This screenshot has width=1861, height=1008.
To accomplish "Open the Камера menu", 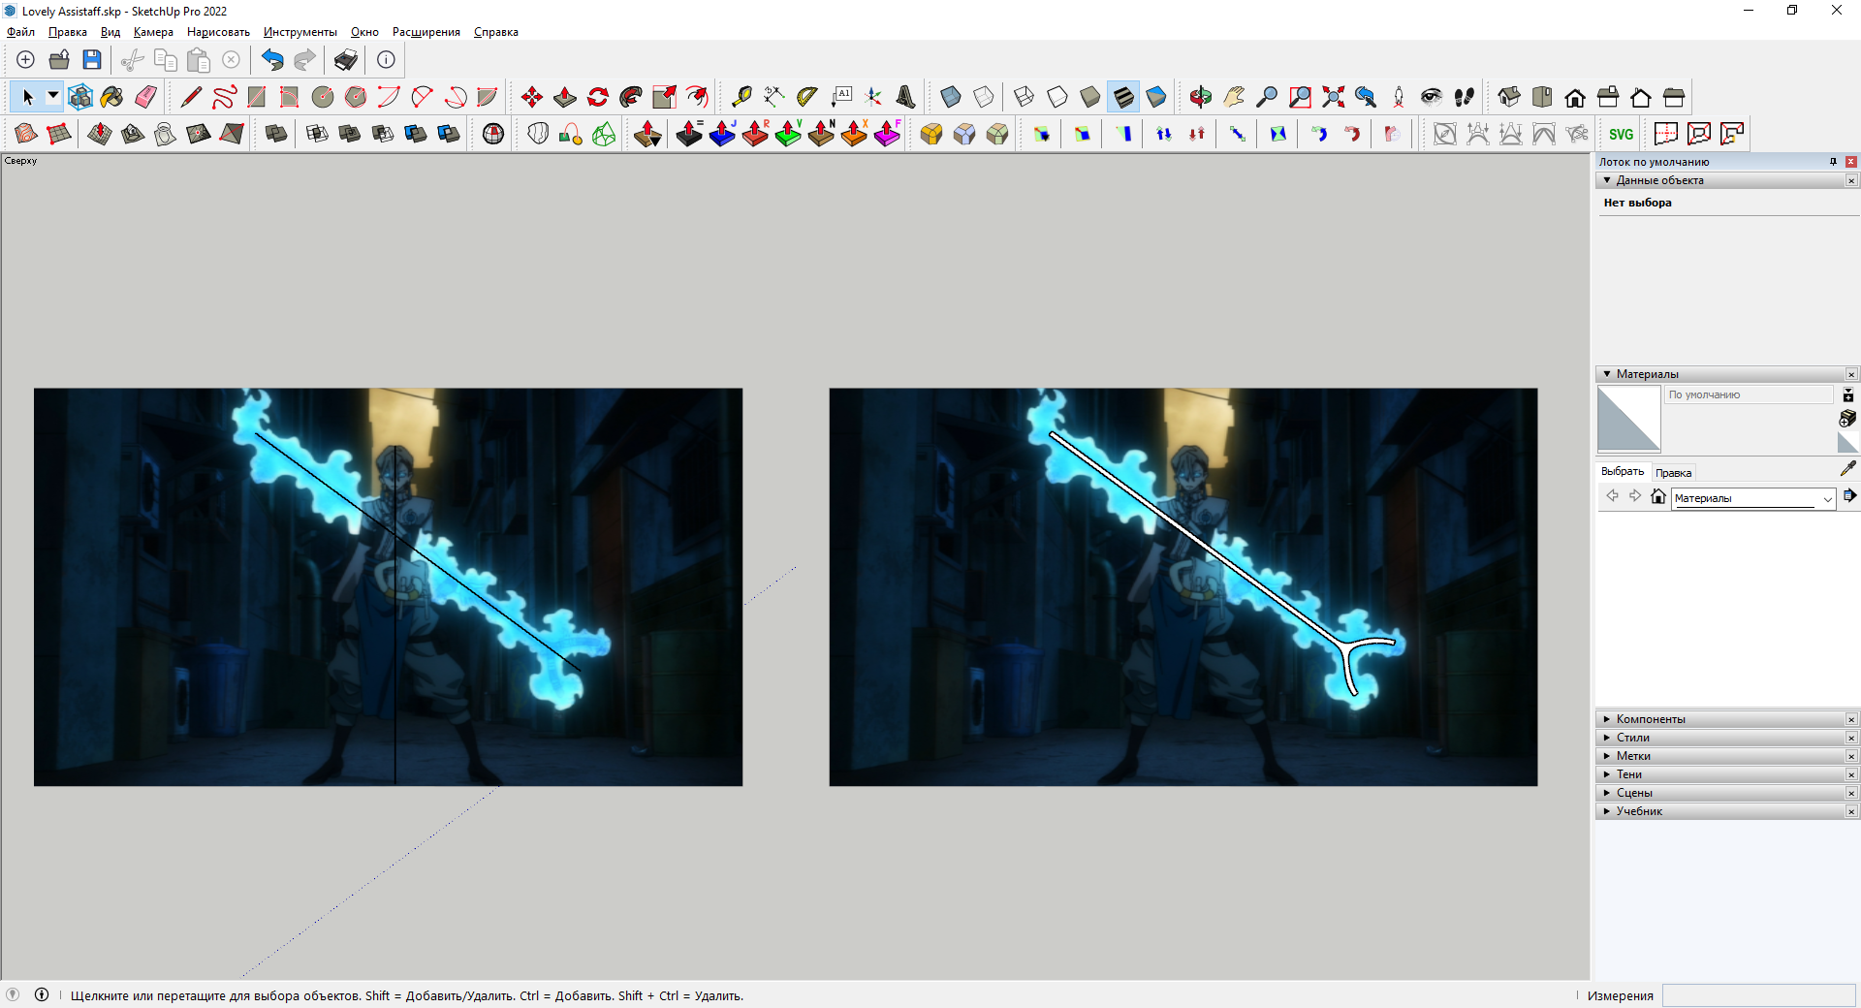I will (153, 32).
